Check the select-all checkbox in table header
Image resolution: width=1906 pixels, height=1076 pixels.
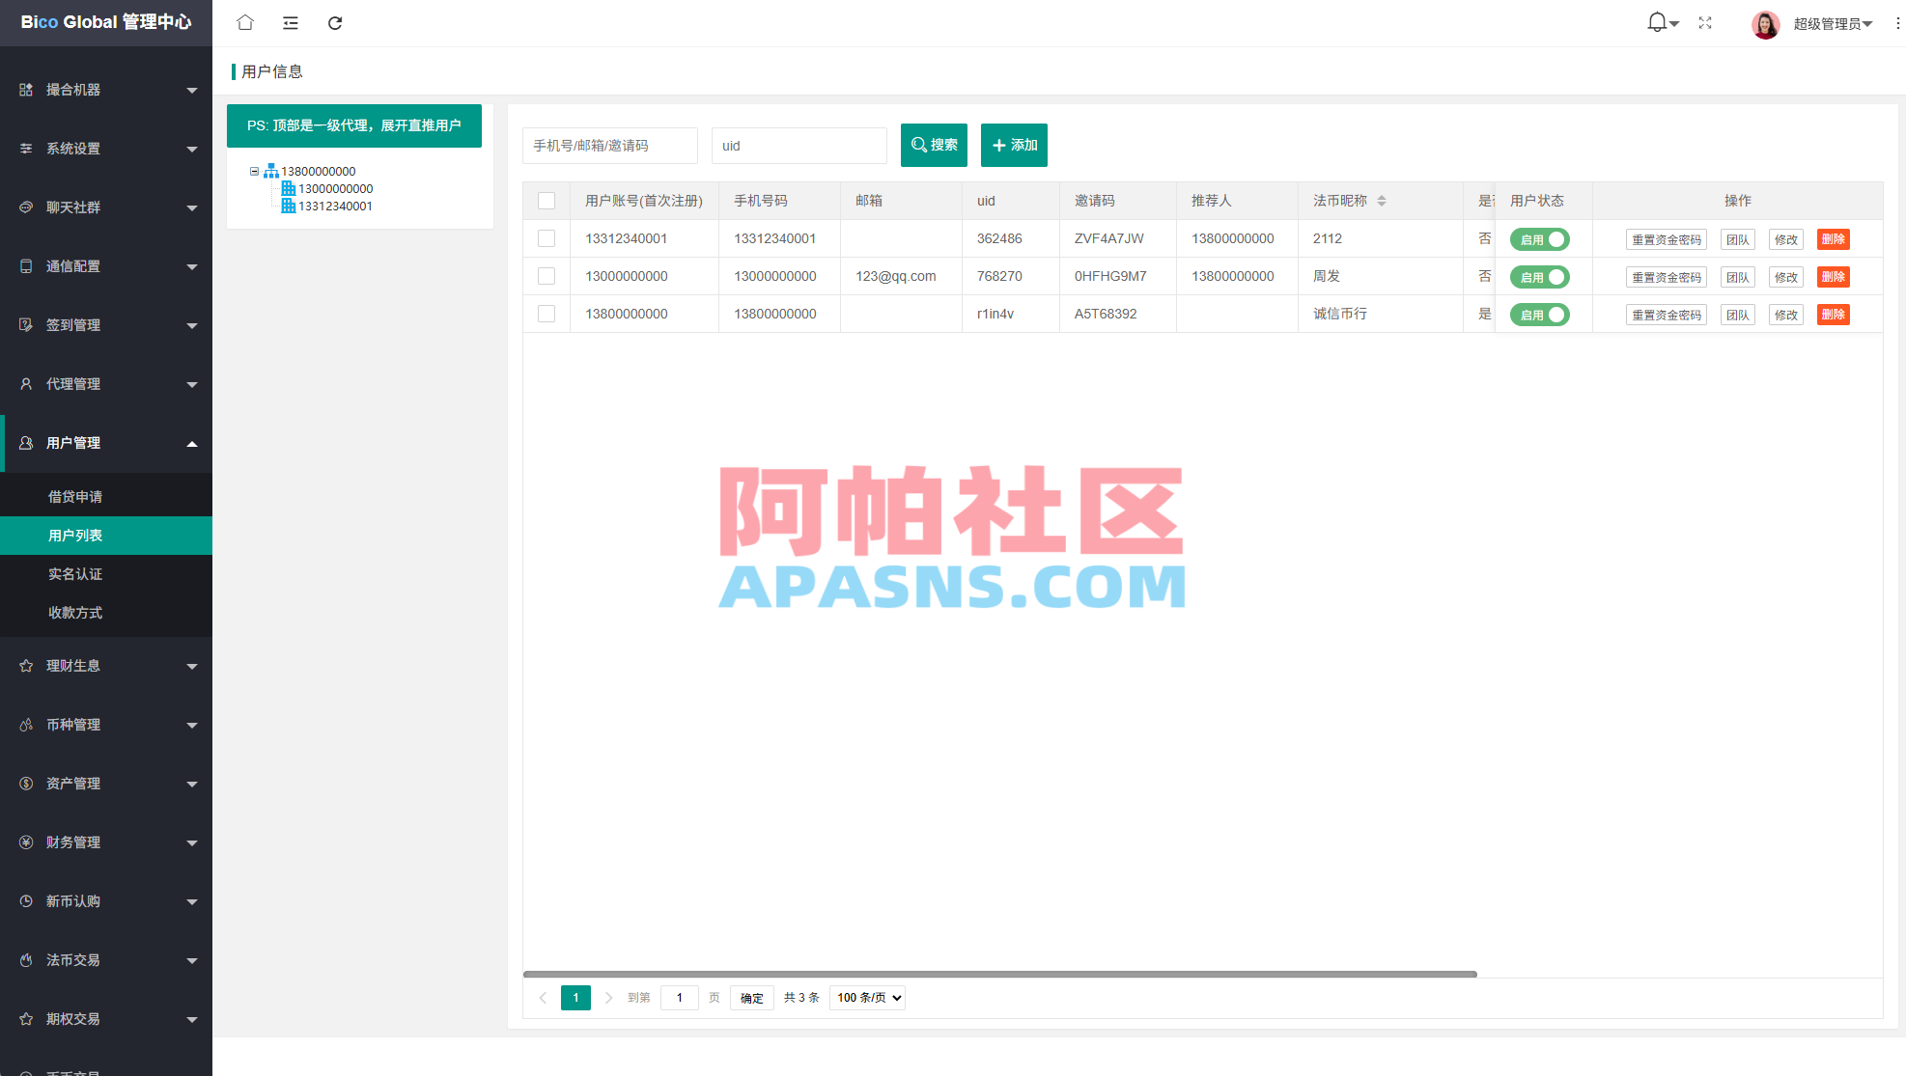[x=547, y=201]
